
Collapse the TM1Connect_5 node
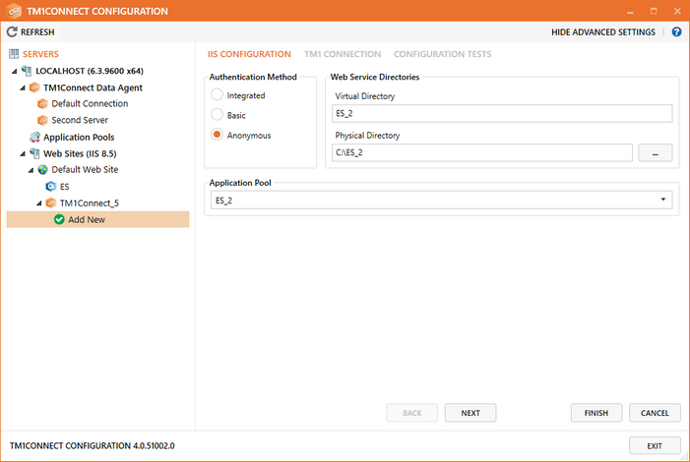point(39,203)
